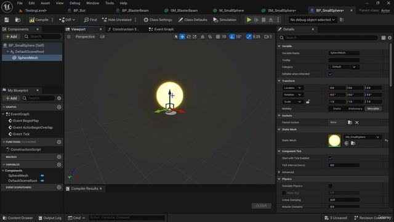The image size is (394, 222).
Task: Toggle DefaultSceneRoot variable visibility pill
Action: pos(42,181)
